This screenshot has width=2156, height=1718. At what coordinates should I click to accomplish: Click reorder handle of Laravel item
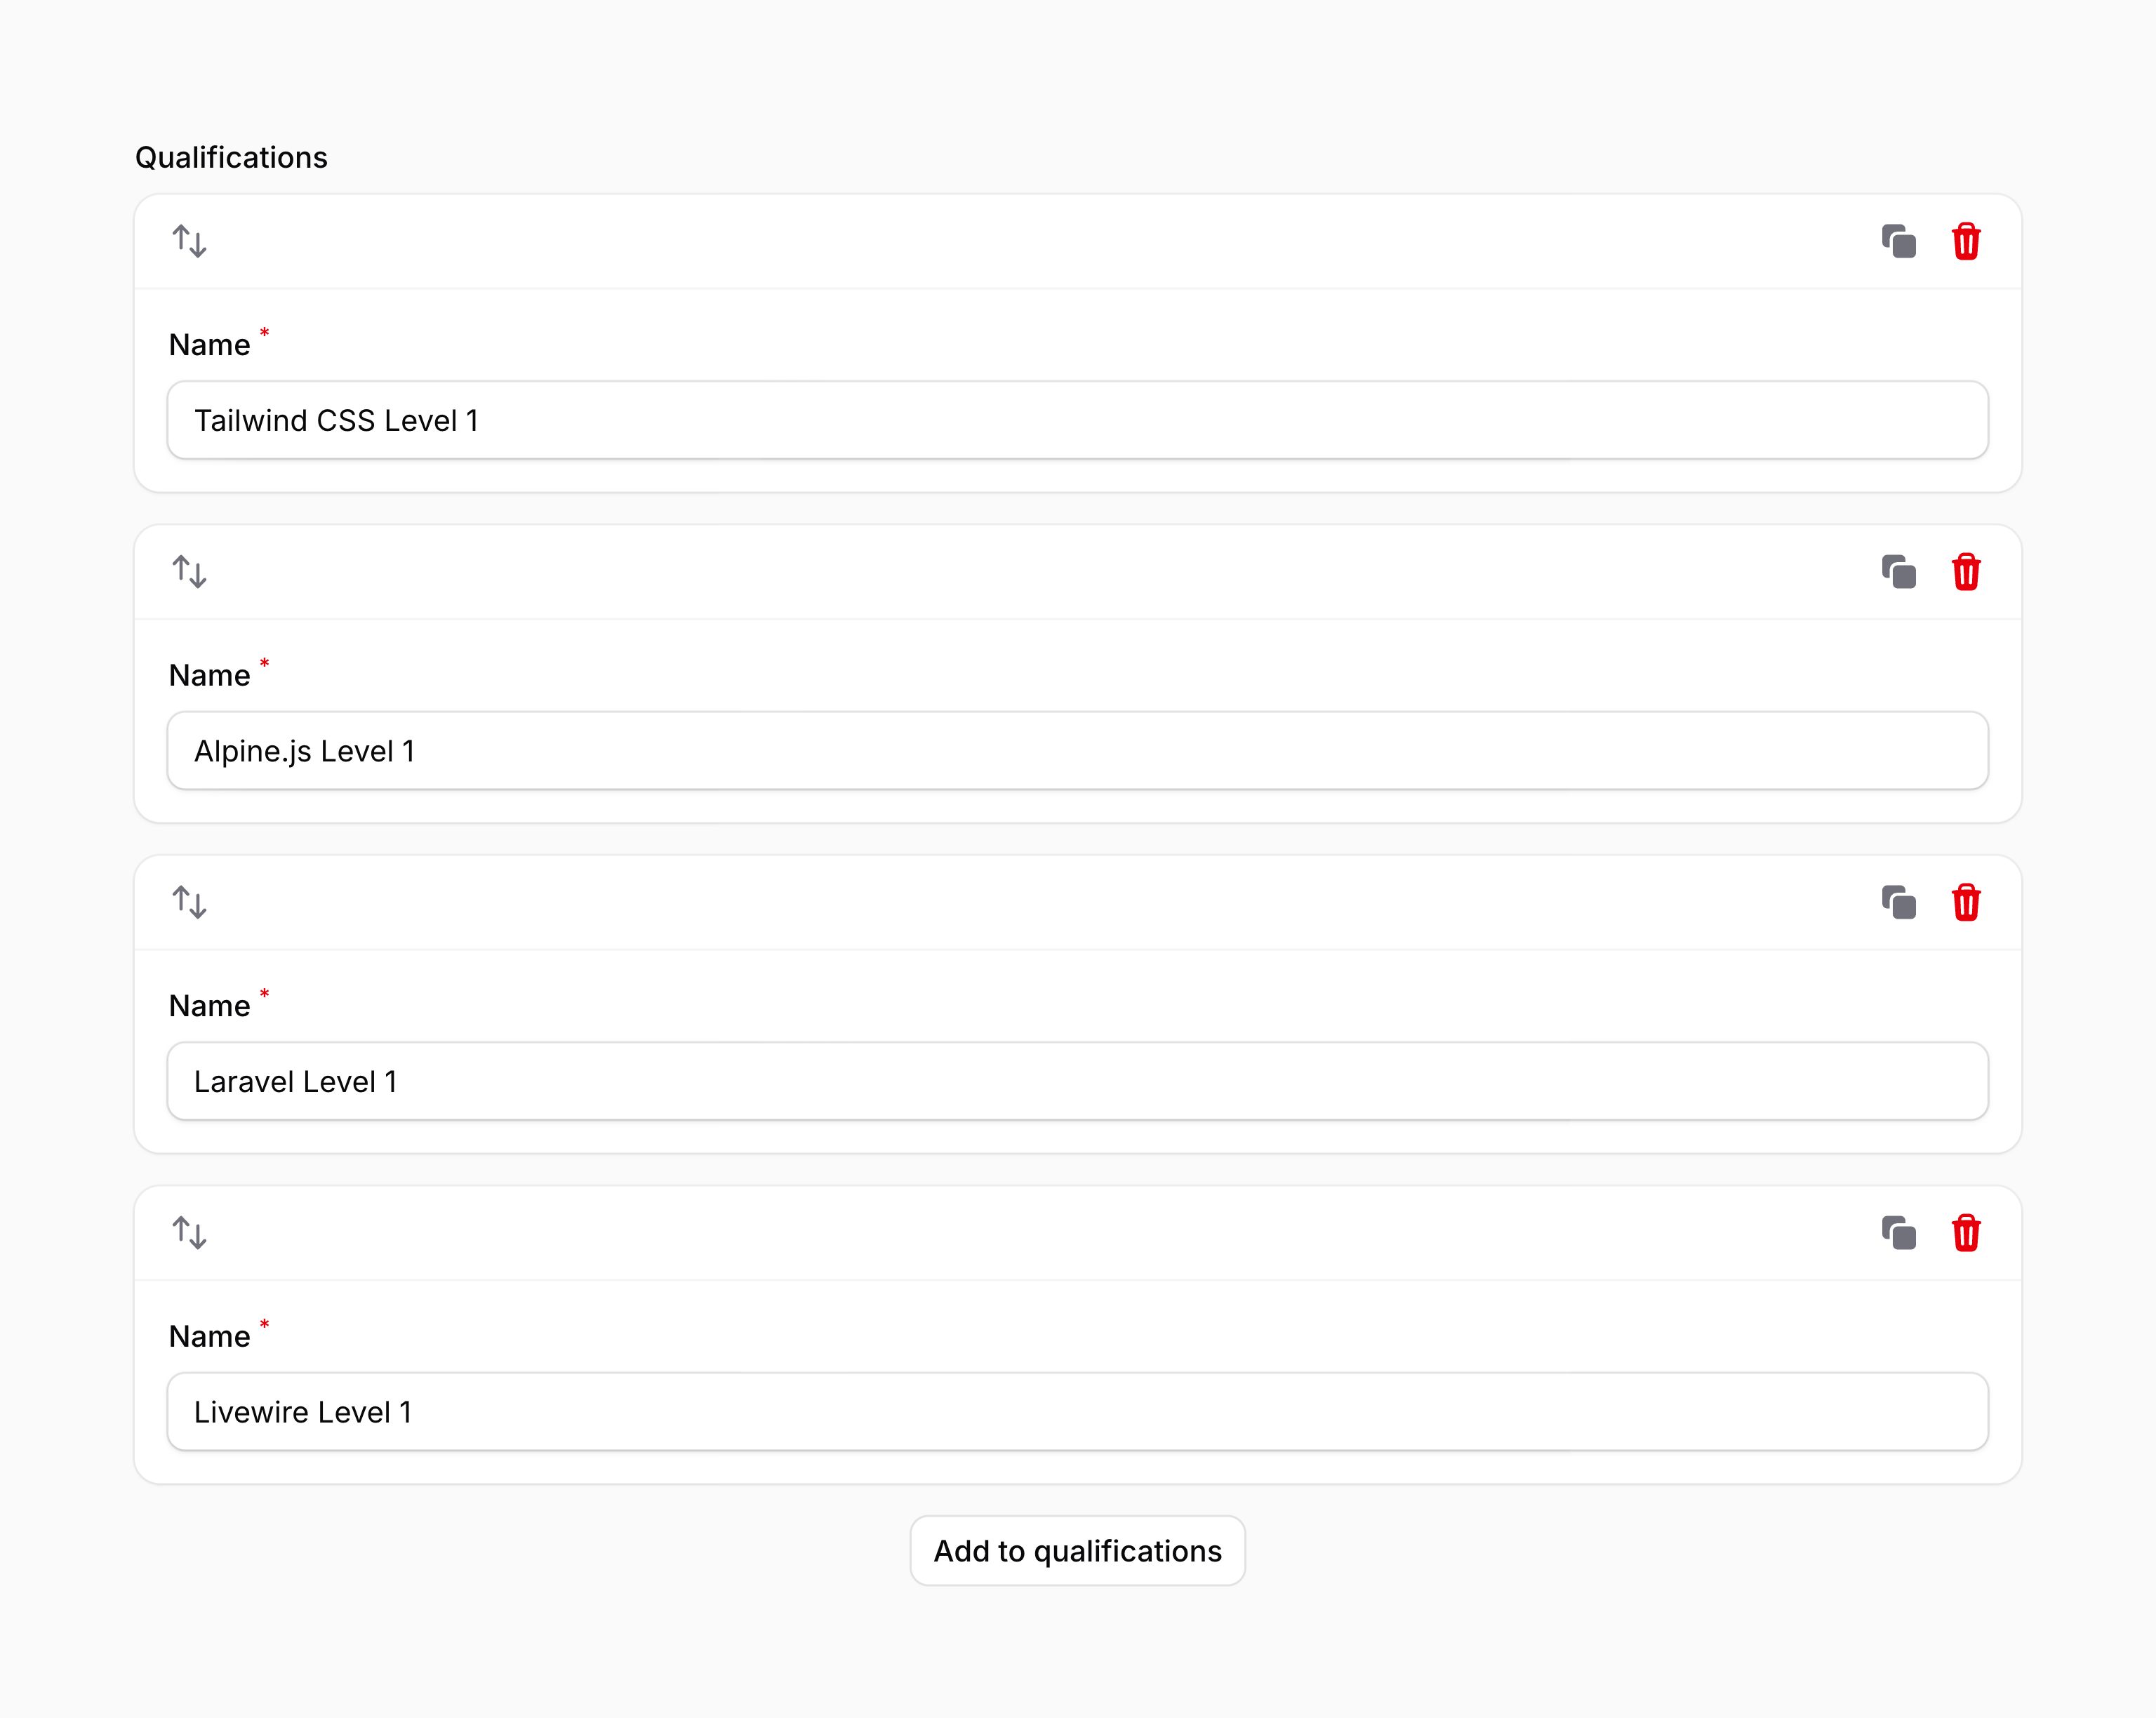189,902
